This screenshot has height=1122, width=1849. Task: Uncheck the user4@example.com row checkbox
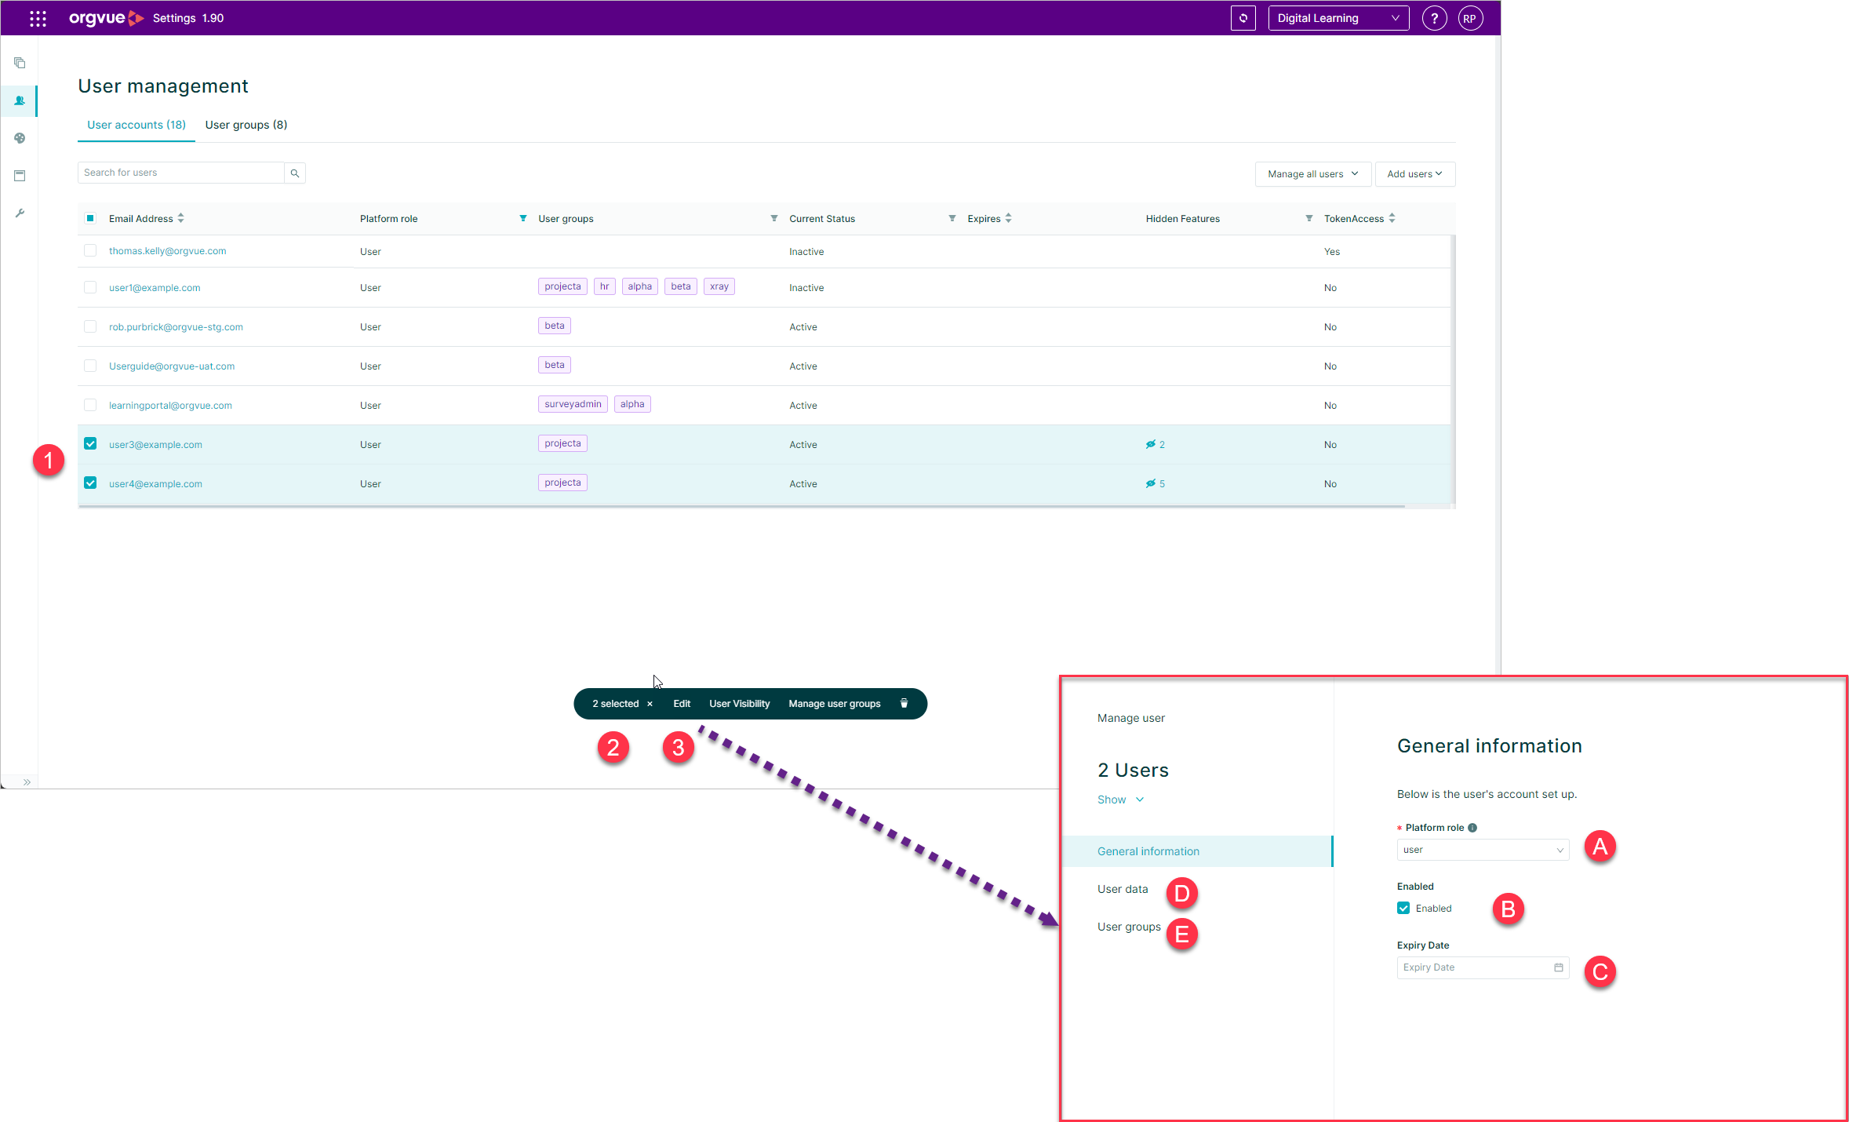tap(90, 483)
